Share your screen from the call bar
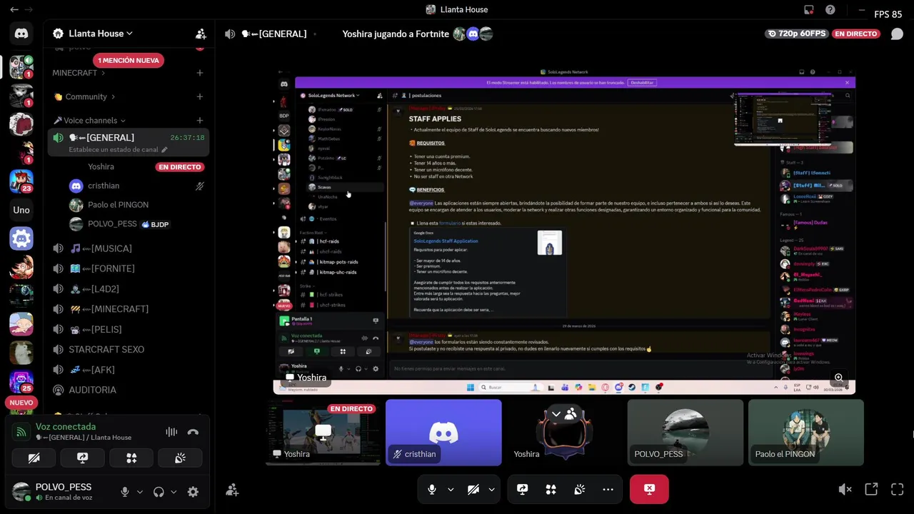 523,489
